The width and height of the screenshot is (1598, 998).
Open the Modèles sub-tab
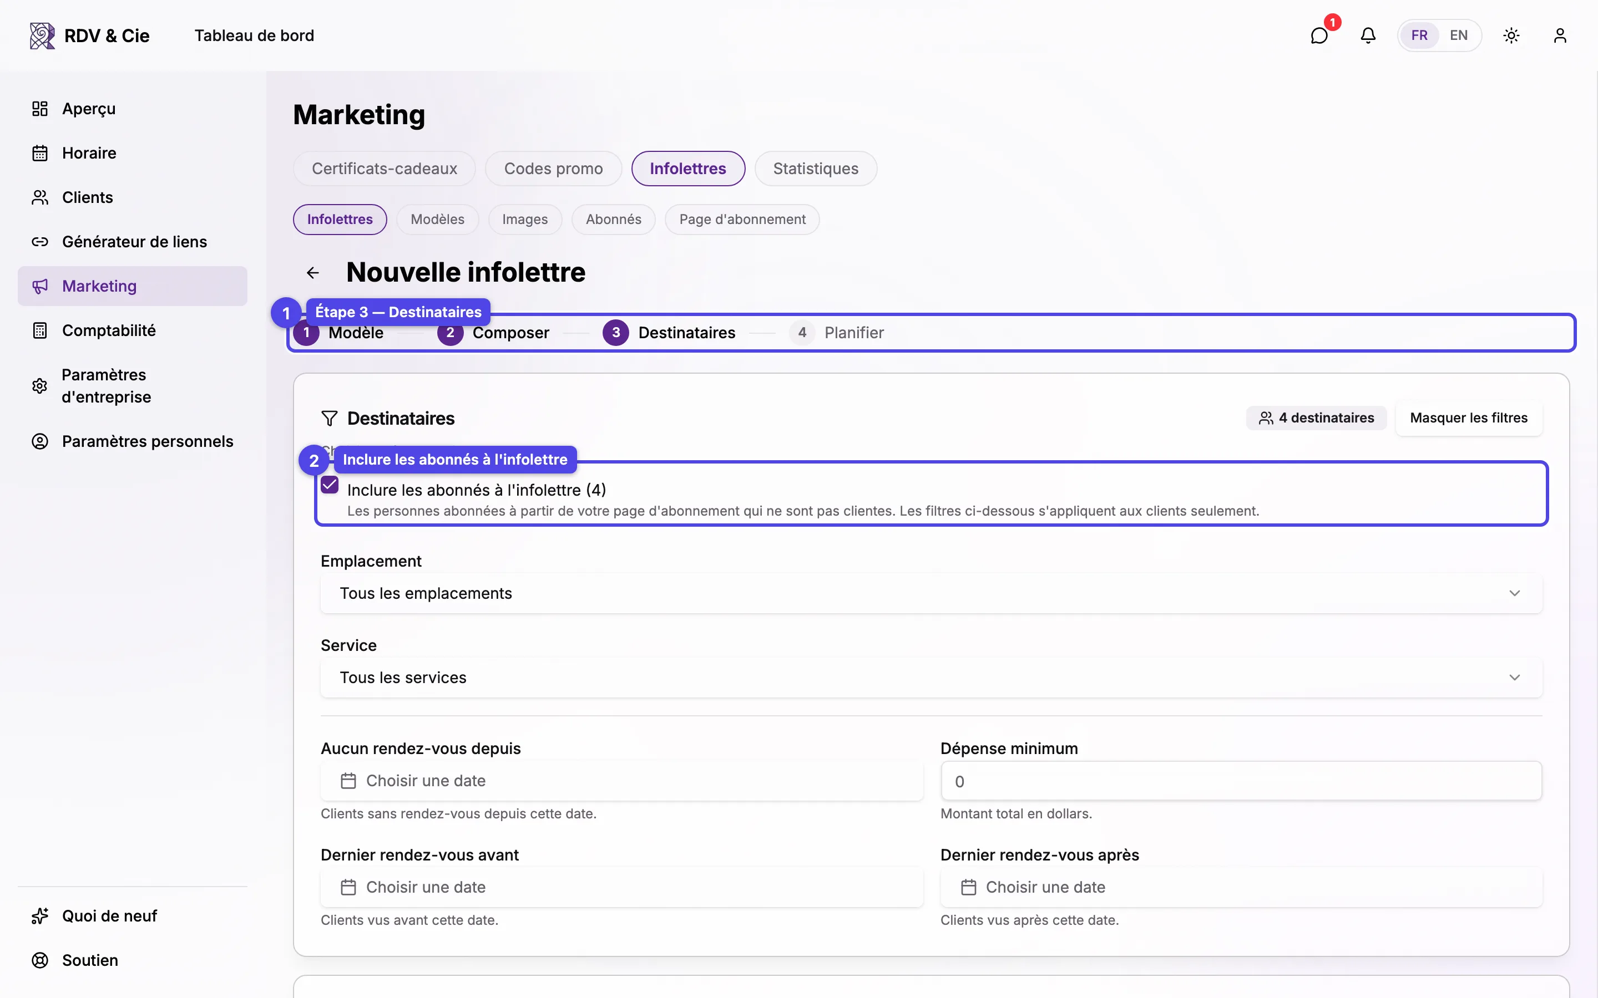pos(437,219)
